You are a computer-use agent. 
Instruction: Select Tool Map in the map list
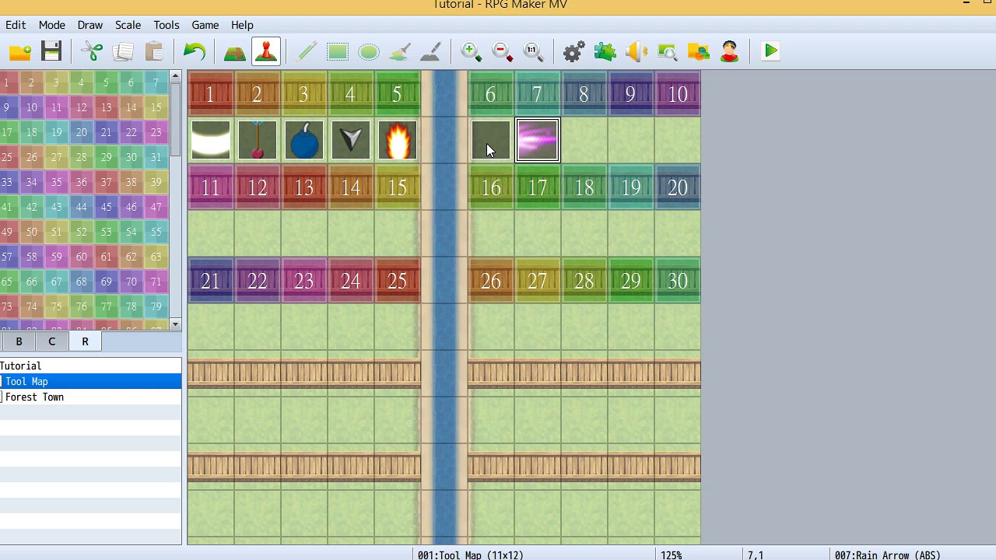90,381
